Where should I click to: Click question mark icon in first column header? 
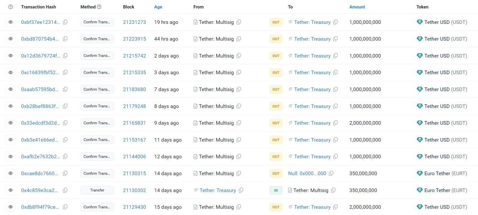(10, 7)
